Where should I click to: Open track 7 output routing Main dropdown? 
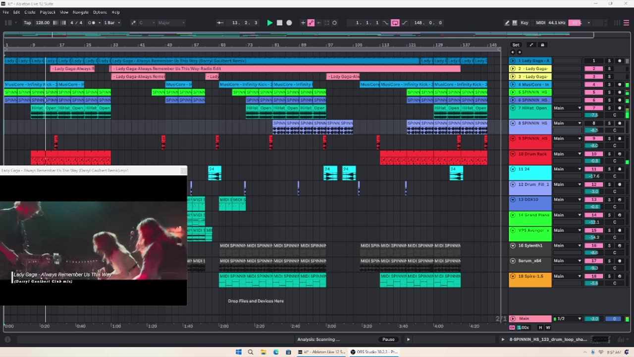point(567,108)
